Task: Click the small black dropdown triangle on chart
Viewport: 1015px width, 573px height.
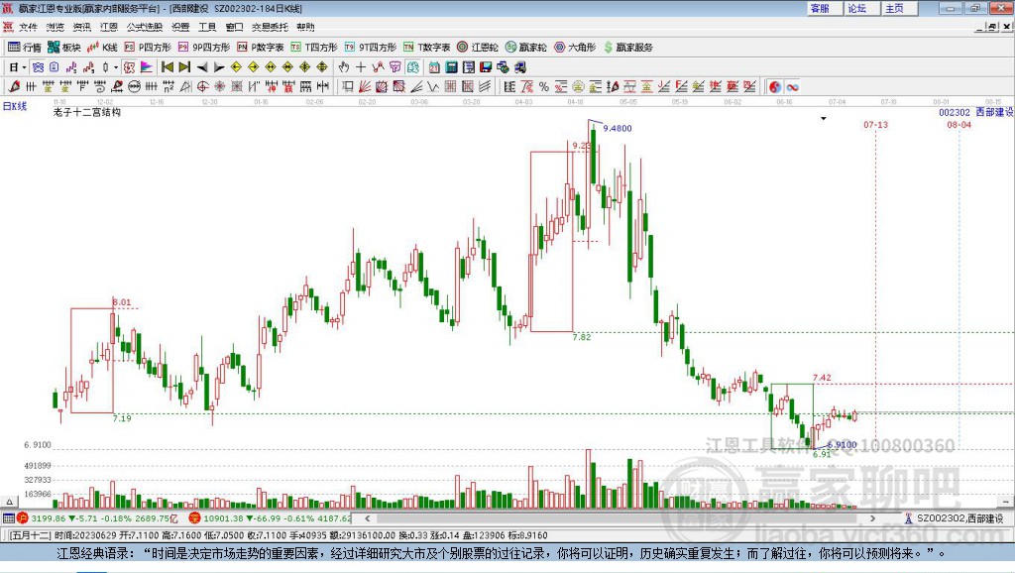Action: [x=824, y=119]
